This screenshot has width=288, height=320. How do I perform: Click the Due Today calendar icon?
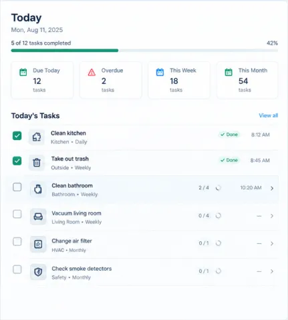[23, 72]
